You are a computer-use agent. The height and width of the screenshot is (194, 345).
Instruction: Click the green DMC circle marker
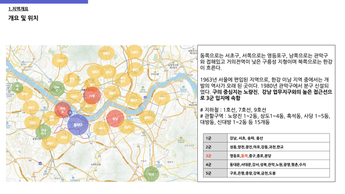[57, 88]
